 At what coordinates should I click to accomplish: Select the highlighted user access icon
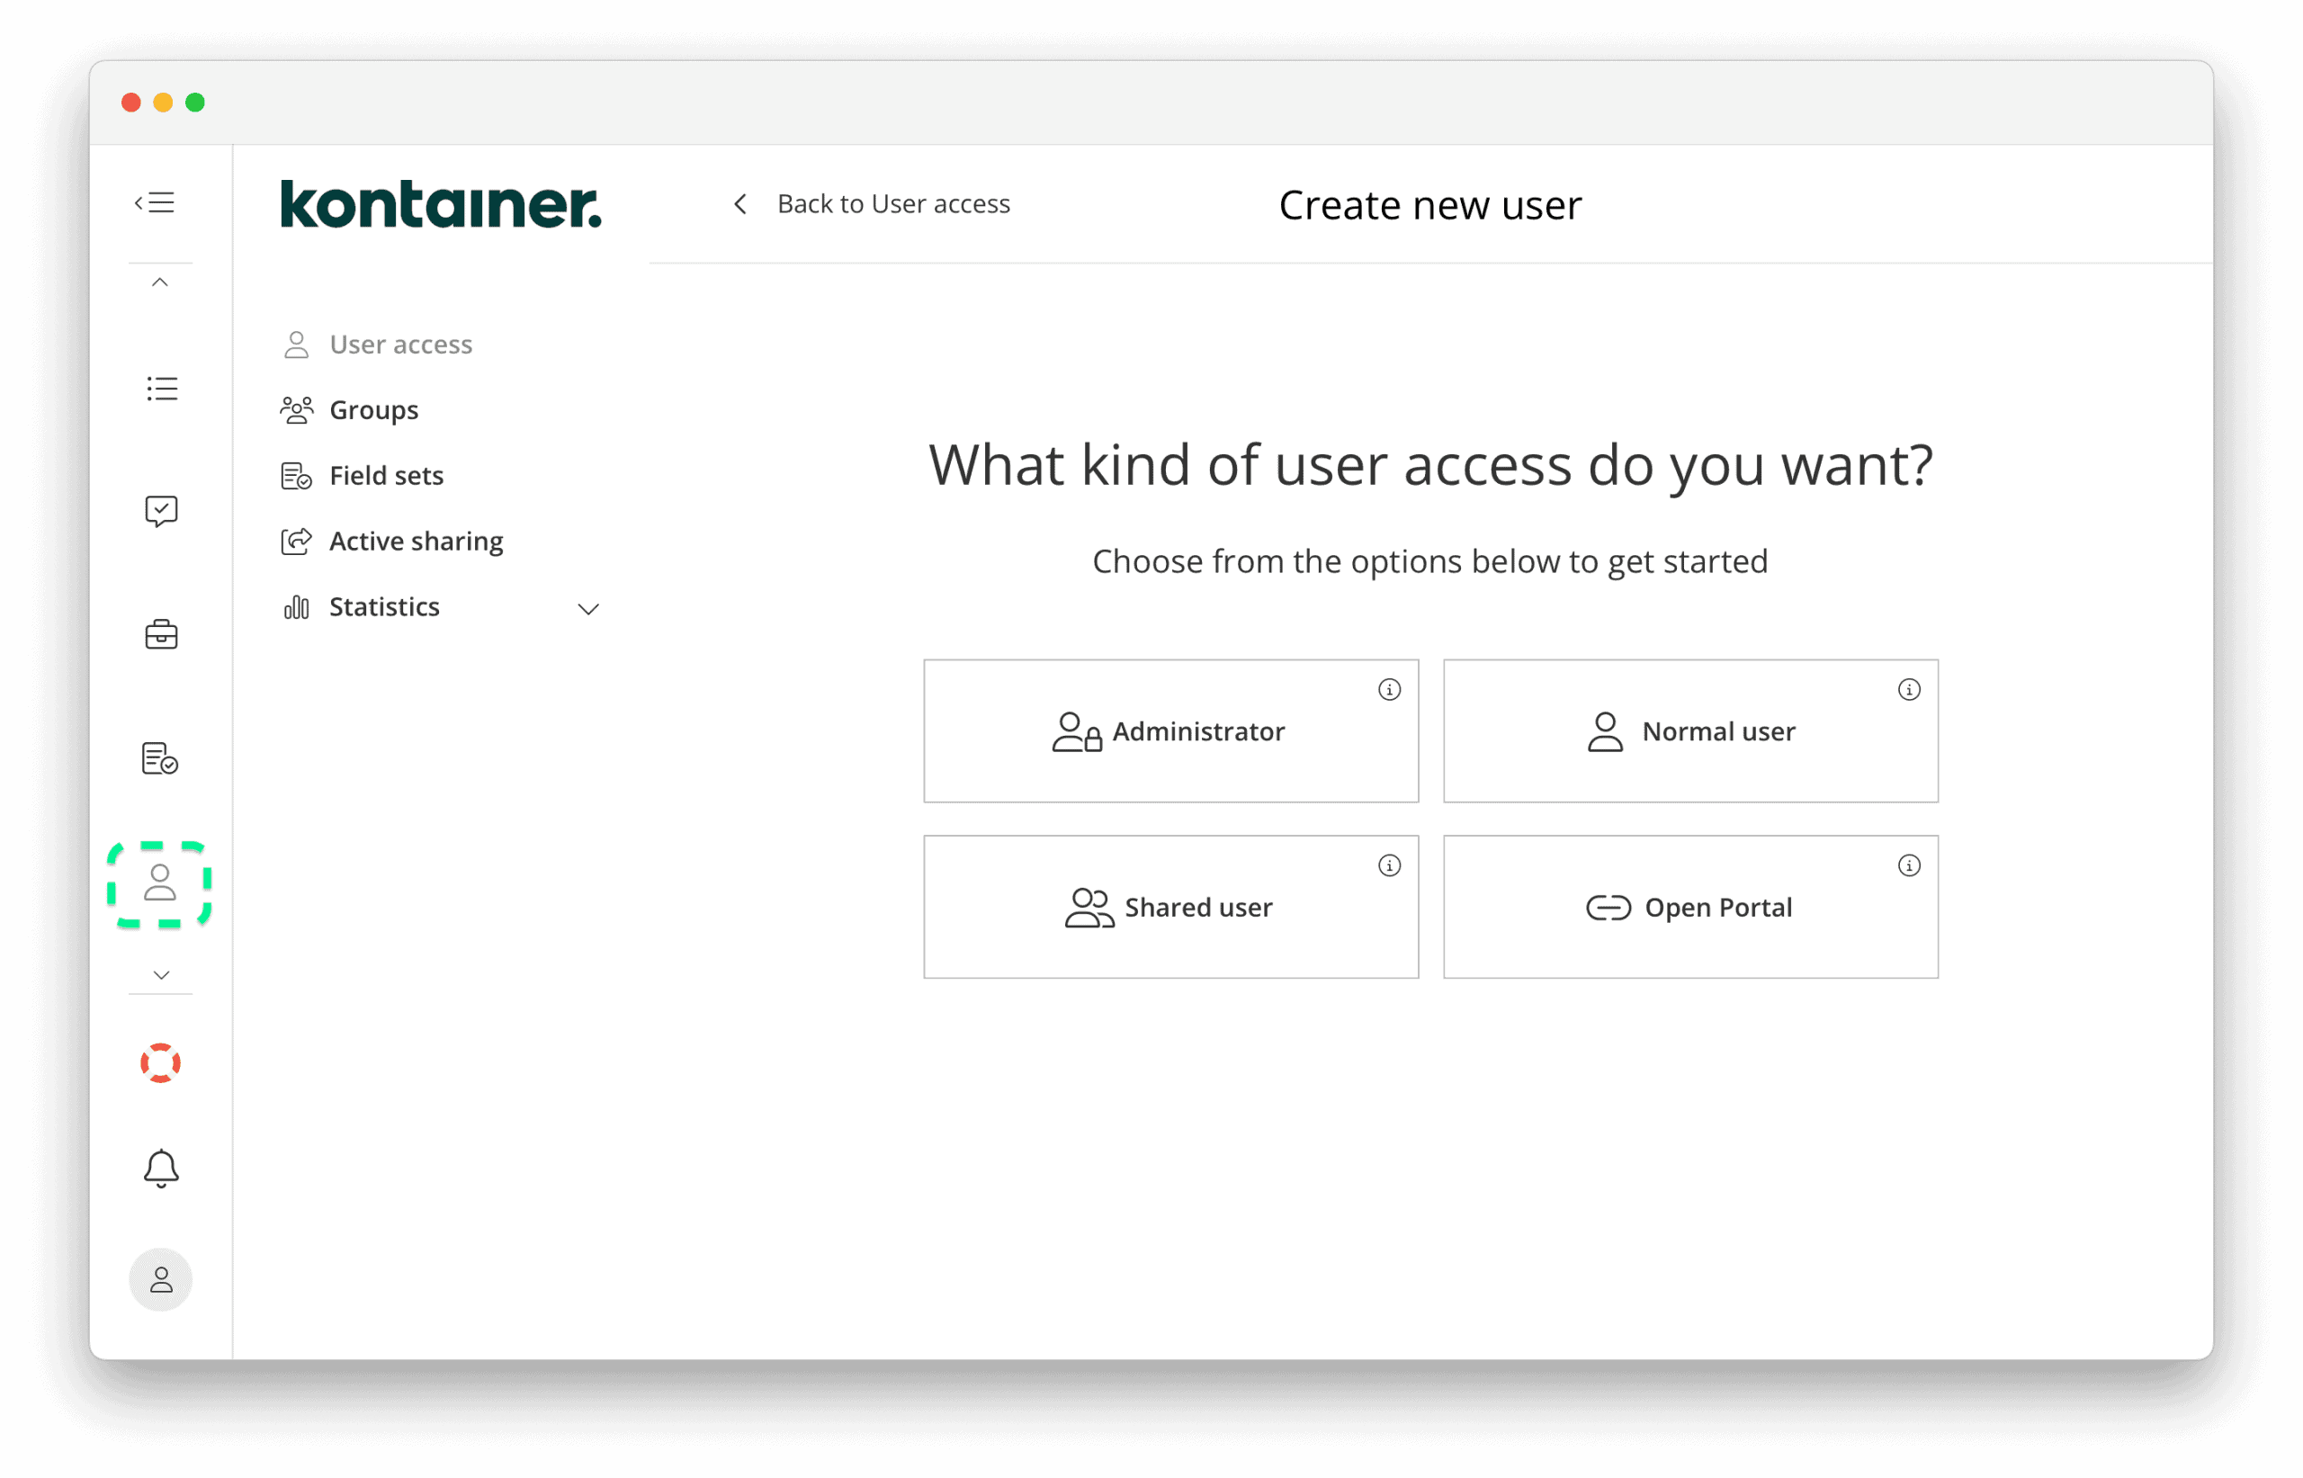click(x=161, y=885)
